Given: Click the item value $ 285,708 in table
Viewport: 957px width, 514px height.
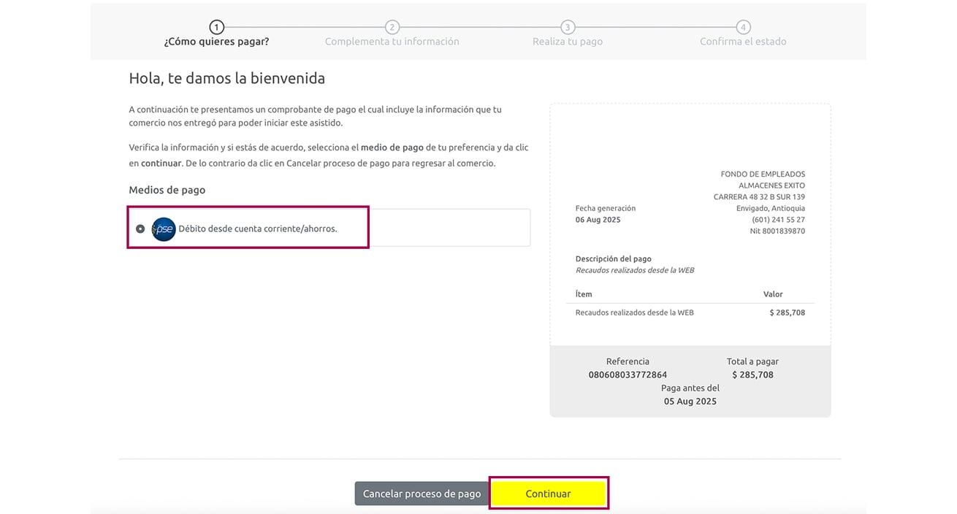Looking at the screenshot, I should (788, 312).
